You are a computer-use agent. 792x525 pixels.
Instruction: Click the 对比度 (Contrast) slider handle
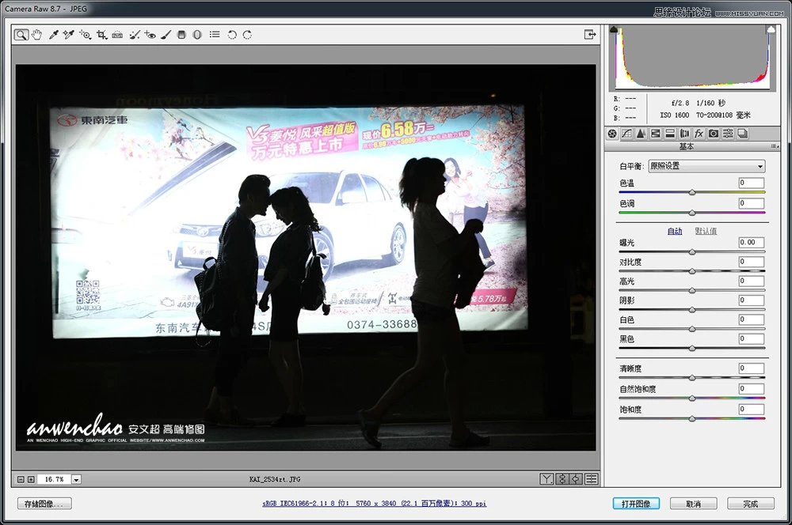click(x=692, y=271)
